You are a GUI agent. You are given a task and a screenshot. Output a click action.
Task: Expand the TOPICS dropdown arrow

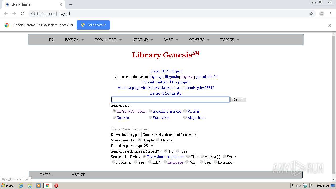[238, 40]
